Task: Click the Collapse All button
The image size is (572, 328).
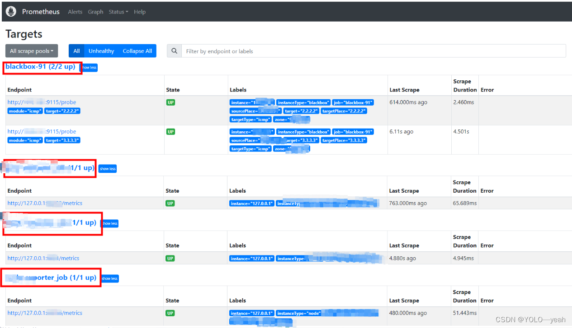Action: (x=137, y=51)
